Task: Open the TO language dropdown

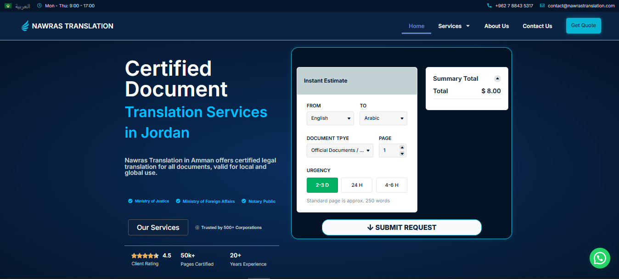Action: pyautogui.click(x=383, y=118)
